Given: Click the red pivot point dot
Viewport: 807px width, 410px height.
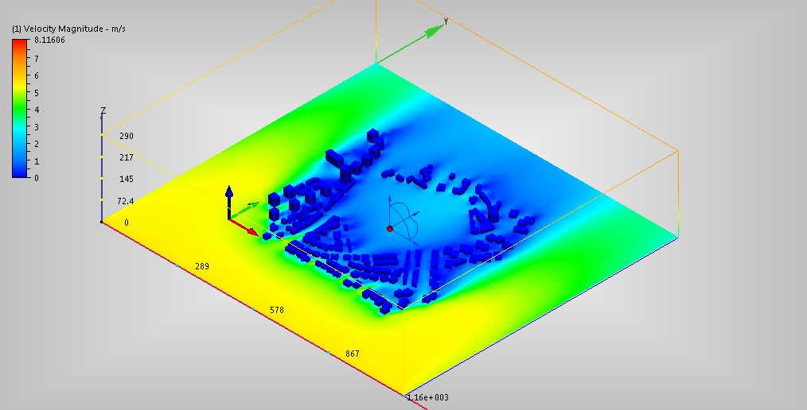Looking at the screenshot, I should coord(390,229).
